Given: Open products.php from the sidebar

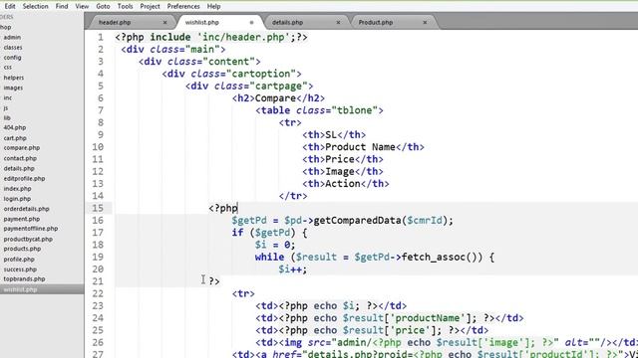Looking at the screenshot, I should click(x=22, y=249).
